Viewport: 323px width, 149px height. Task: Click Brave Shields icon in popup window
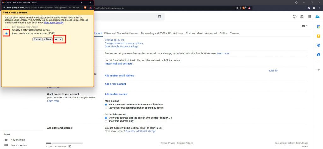(85, 8)
